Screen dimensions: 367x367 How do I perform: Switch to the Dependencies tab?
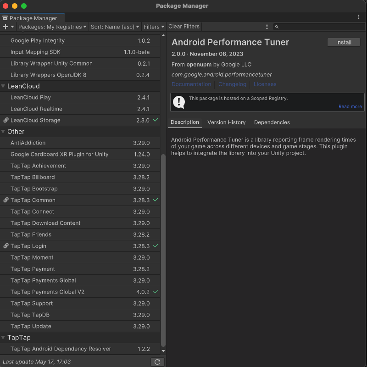click(272, 122)
